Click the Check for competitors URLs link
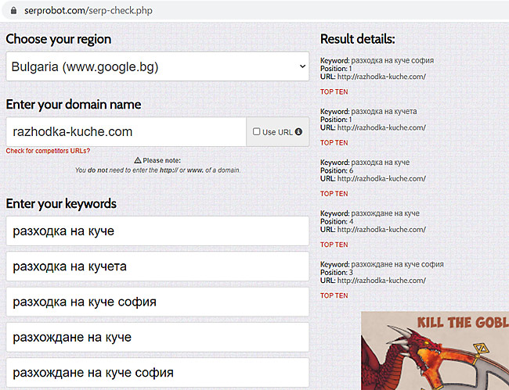 [48, 151]
